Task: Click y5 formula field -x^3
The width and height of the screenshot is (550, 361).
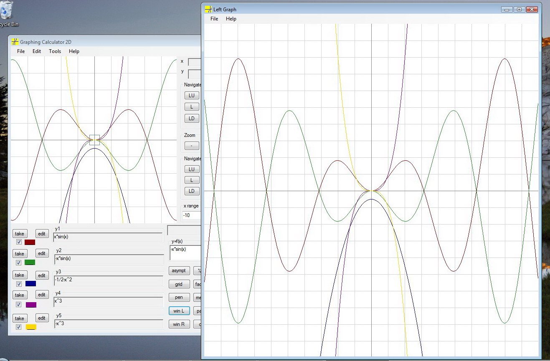Action: pos(109,324)
